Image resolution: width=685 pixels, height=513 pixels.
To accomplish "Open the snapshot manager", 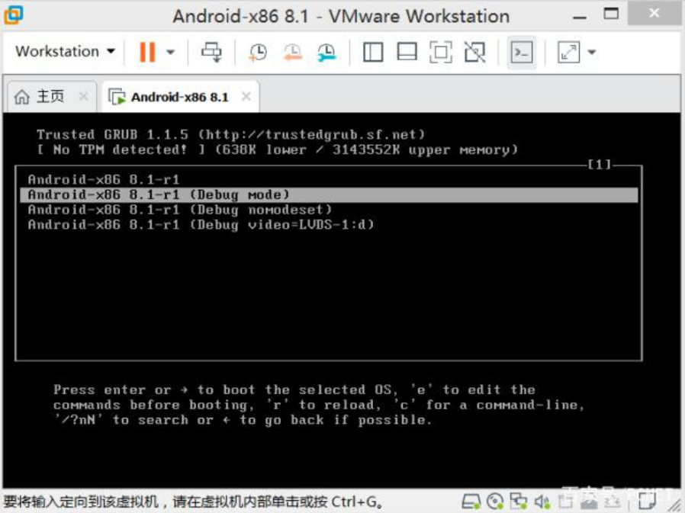I will (326, 52).
